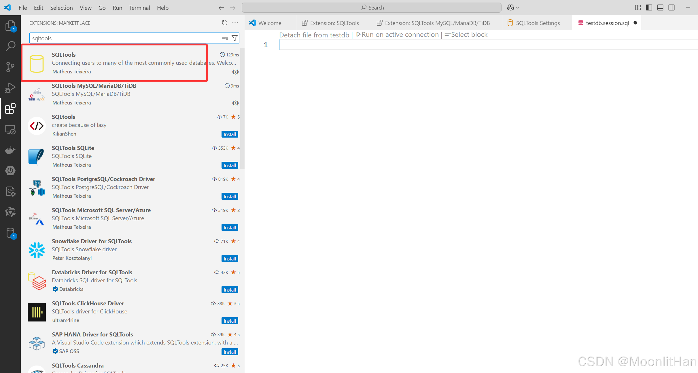
Task: Open the Source Control view
Action: click(10, 67)
